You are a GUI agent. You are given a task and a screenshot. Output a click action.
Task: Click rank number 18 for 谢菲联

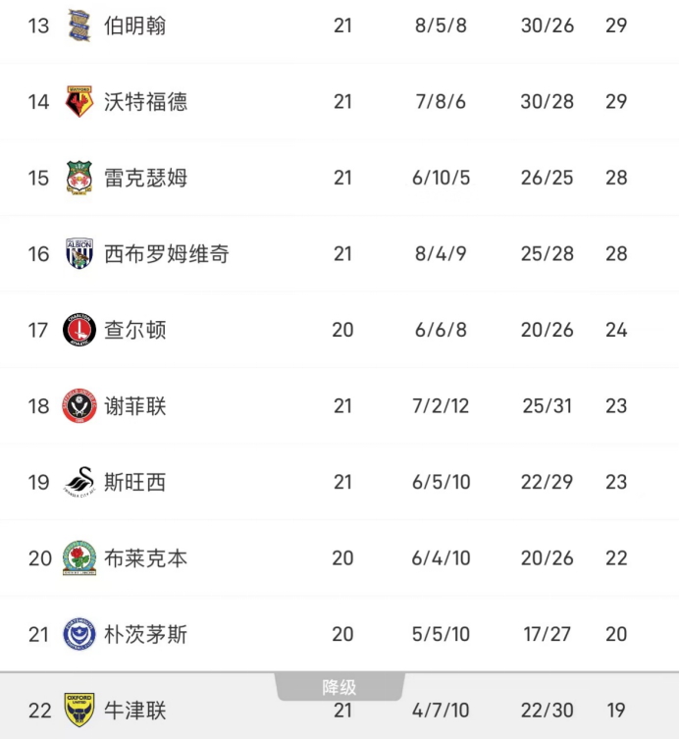coord(38,406)
